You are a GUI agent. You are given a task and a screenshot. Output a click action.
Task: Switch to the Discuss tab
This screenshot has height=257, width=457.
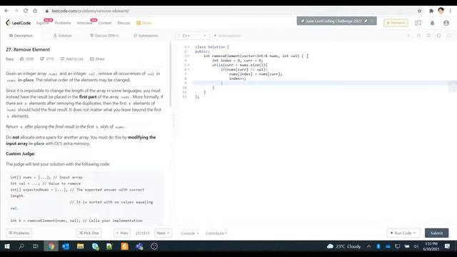tap(104, 36)
